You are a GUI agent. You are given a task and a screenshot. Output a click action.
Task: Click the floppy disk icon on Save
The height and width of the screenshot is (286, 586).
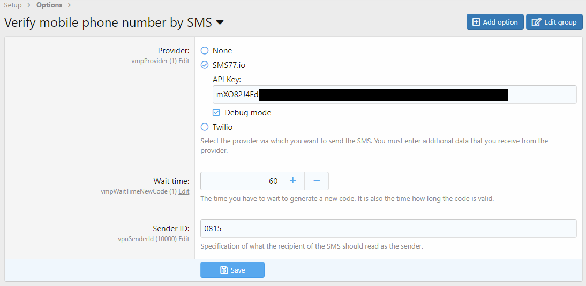click(224, 270)
